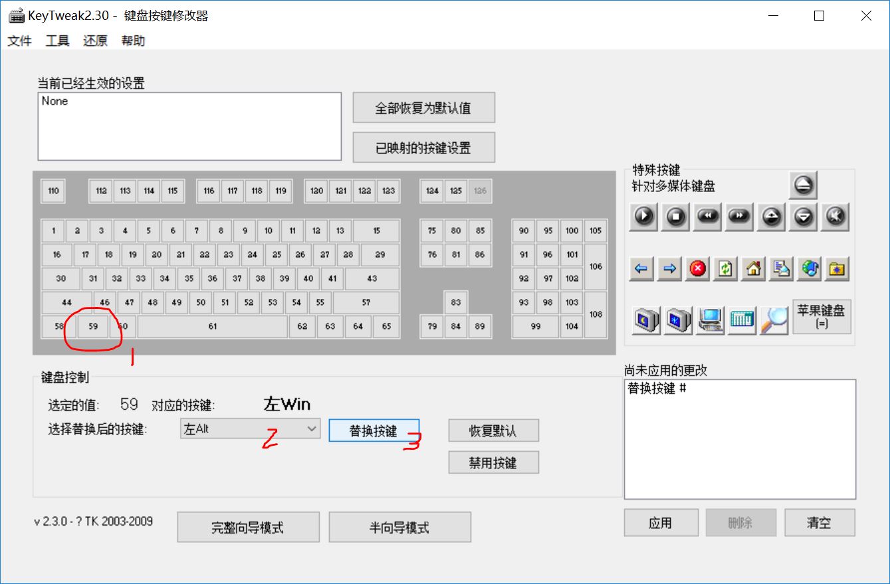Select the browser Back arrow key icon
Image resolution: width=890 pixels, height=584 pixels.
(641, 268)
